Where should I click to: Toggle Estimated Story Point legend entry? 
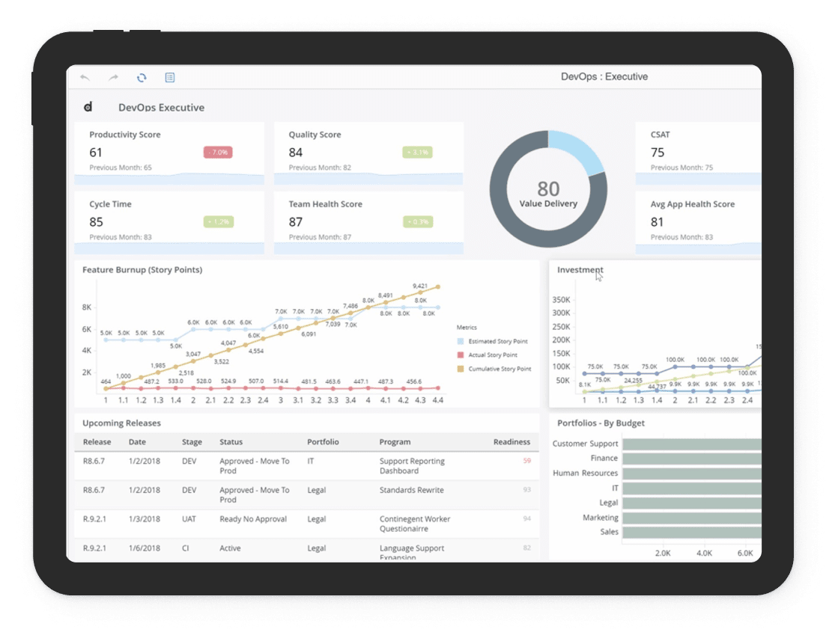[x=493, y=341]
